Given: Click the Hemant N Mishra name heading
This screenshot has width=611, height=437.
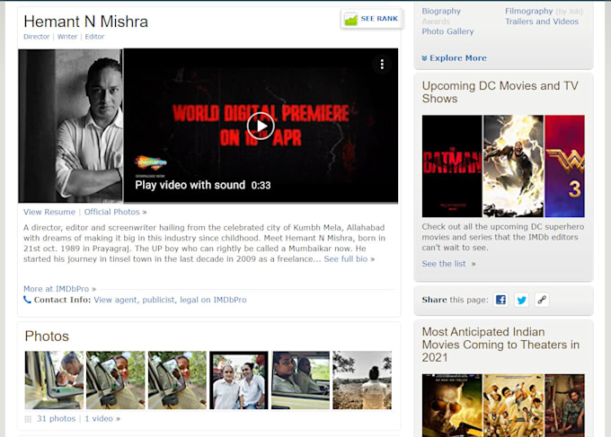Looking at the screenshot, I should [x=85, y=22].
